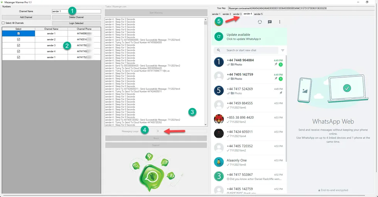Image resolution: width=378 pixels, height=197 pixels.
Task: Click sender 2 channel phone cell
Action: point(84,39)
